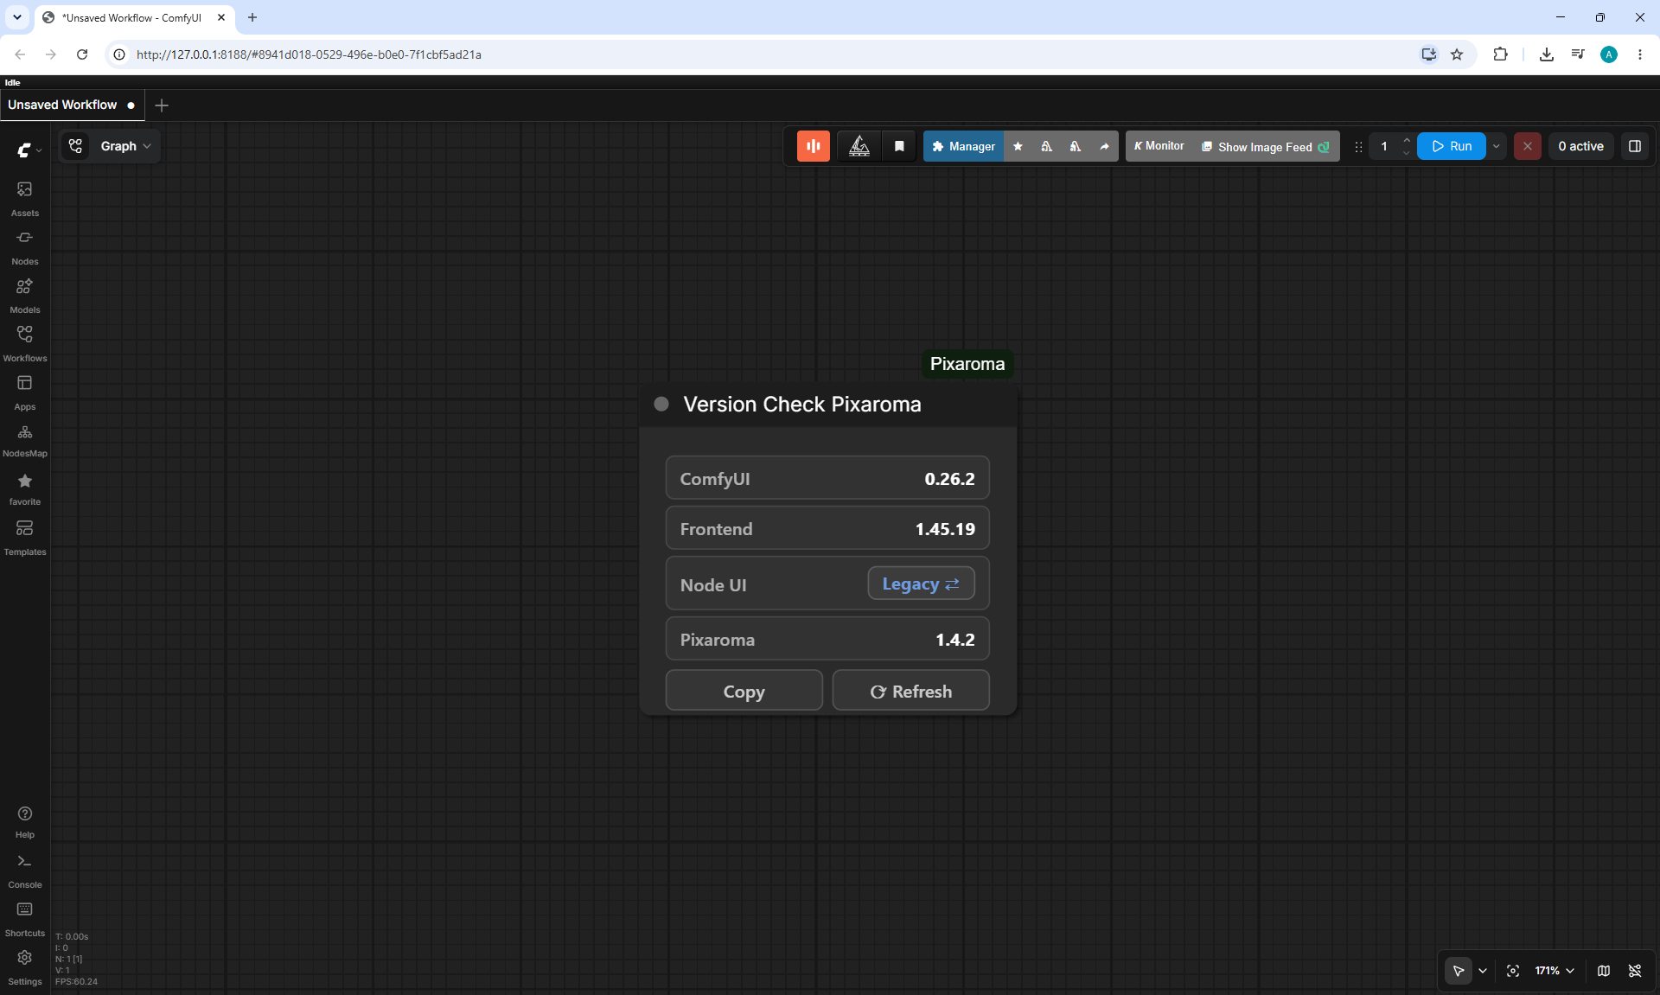Open the Run options dropdown arrow
Image resolution: width=1660 pixels, height=995 pixels.
coord(1497,146)
